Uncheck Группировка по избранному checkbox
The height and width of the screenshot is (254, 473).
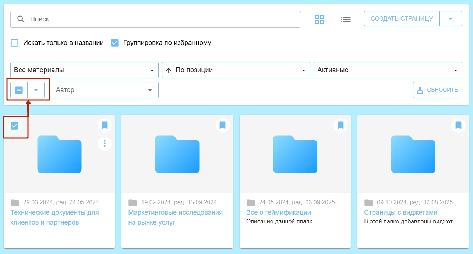click(115, 43)
